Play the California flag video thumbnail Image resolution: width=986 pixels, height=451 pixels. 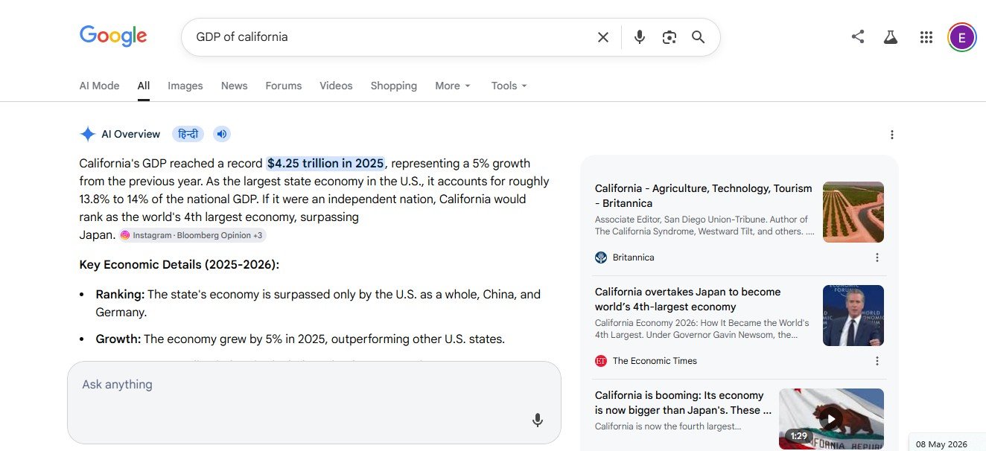click(x=831, y=418)
